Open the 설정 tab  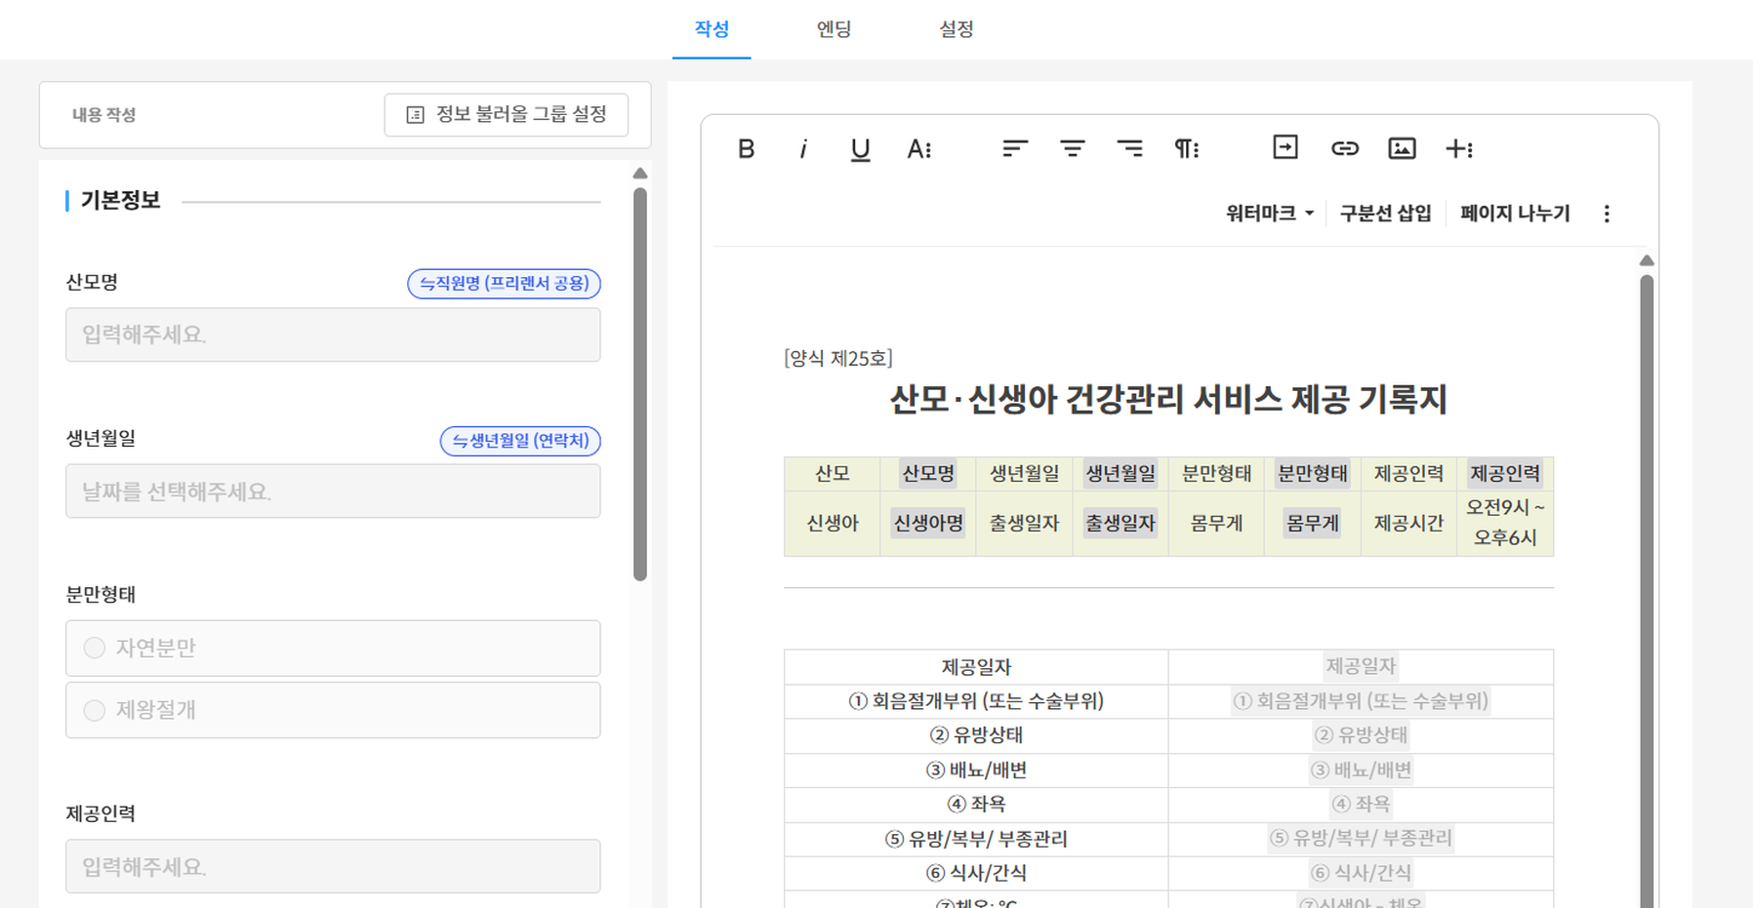point(957,29)
